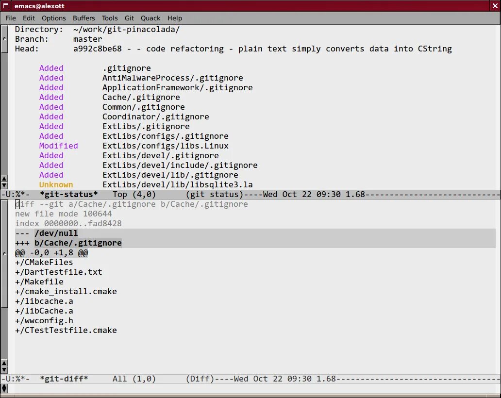Viewport: 501px width, 398px height.
Task: Click the index 0000000..fad8428 line
Action: pos(68,224)
